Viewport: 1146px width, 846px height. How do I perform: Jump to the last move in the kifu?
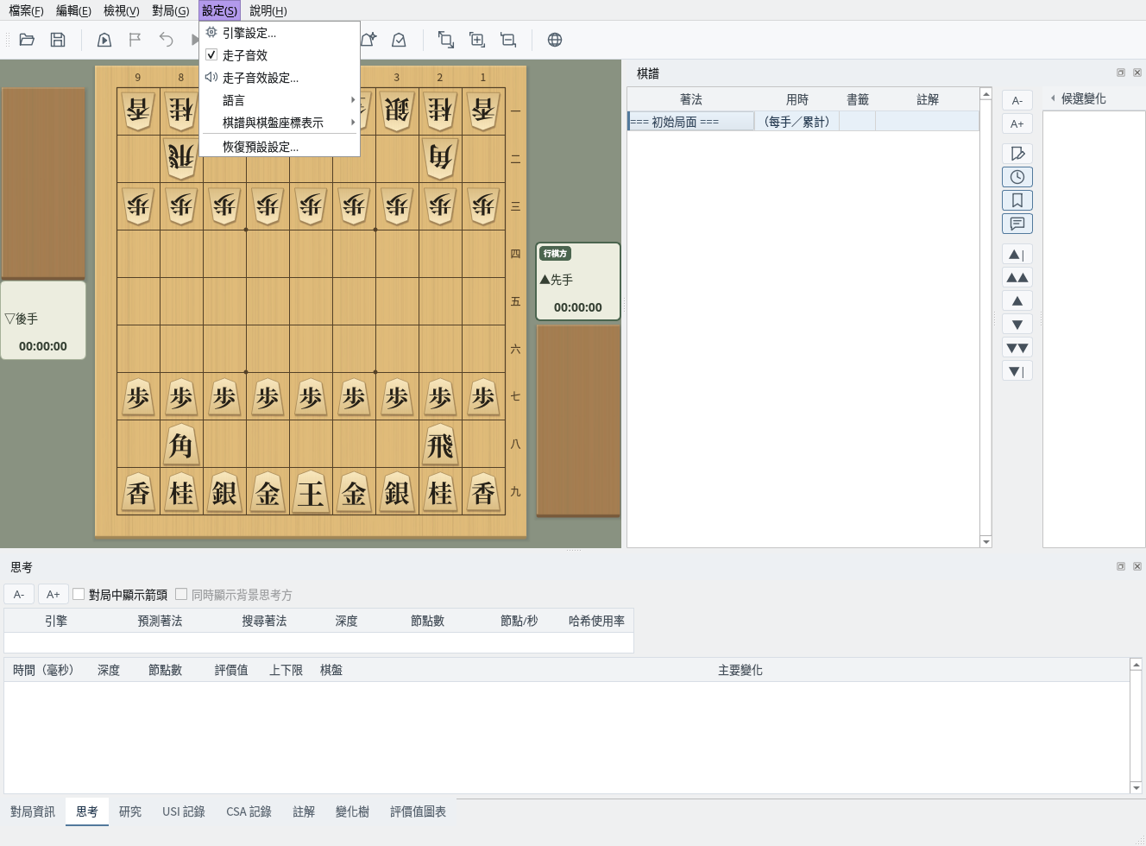tap(1017, 371)
